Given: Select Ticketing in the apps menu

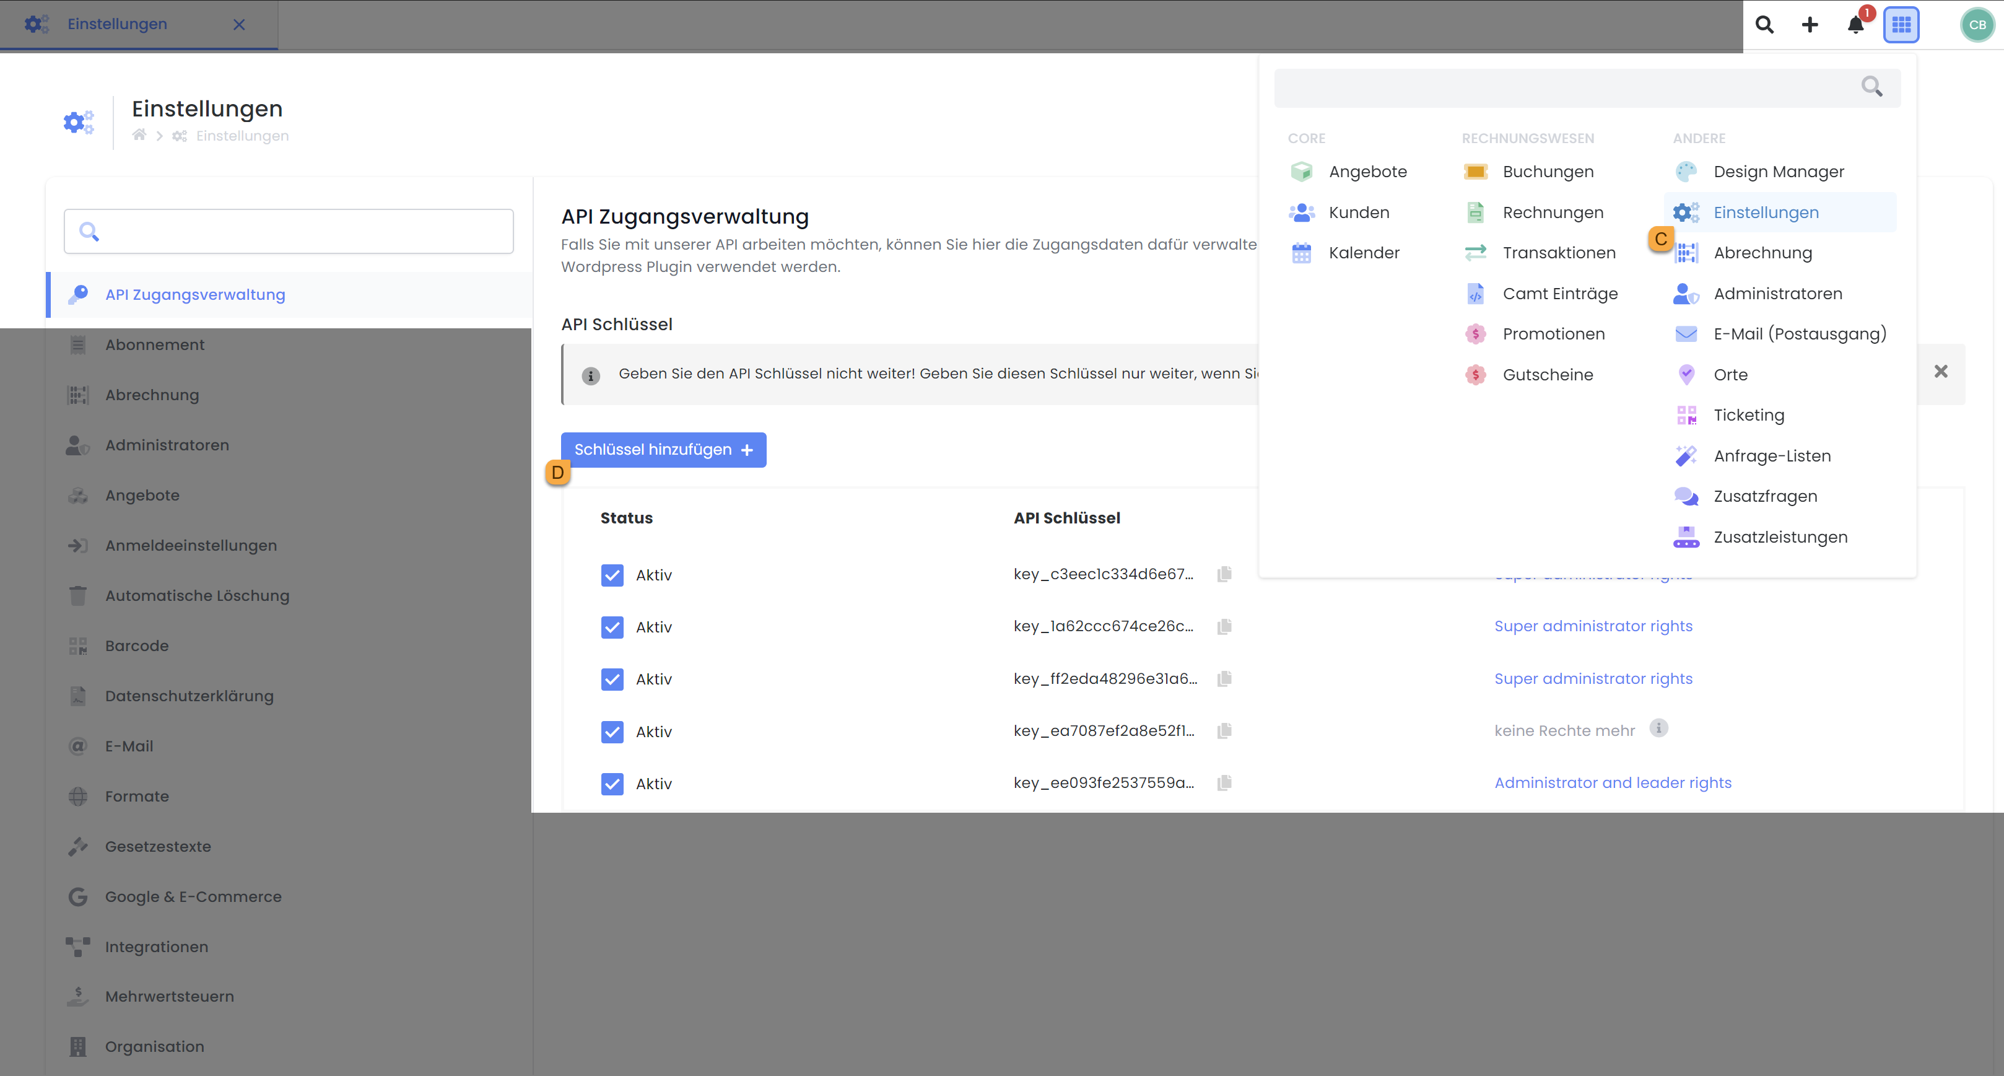Looking at the screenshot, I should click(1748, 416).
